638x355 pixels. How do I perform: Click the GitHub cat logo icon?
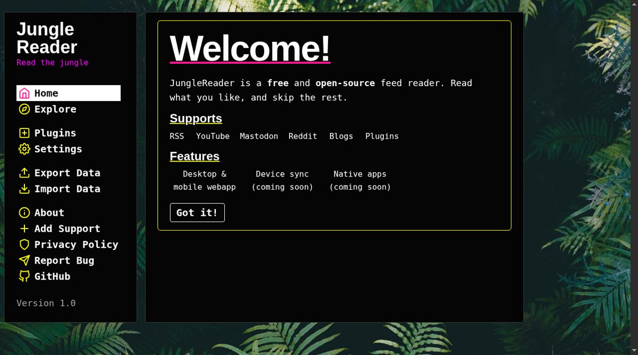point(24,276)
